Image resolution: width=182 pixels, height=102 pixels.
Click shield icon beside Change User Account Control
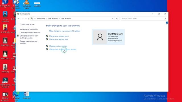47,49
